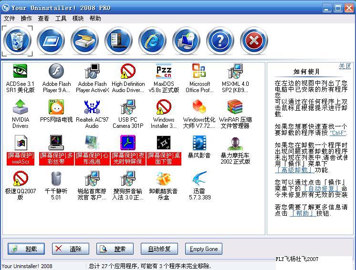Click the 帮助 link in help text
Image resolution: width=356 pixels, height=270 pixels.
click(303, 213)
